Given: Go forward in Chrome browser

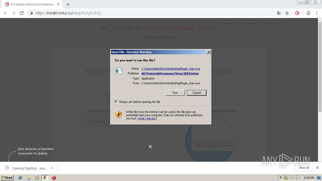Looking at the screenshot, I should 14,13.
